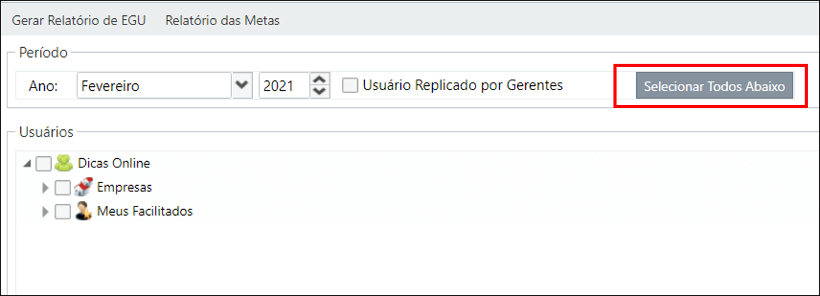
Task: Expand the Meus Facilitados tree node
Action: (x=45, y=212)
